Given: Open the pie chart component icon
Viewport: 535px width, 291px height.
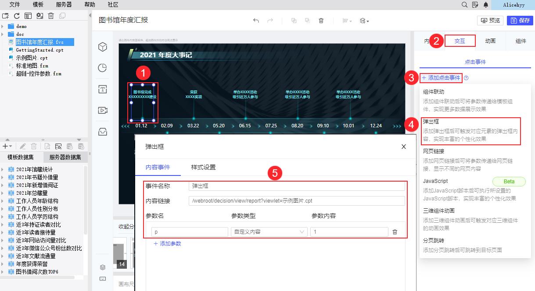Looking at the screenshot, I should [x=102, y=68].
